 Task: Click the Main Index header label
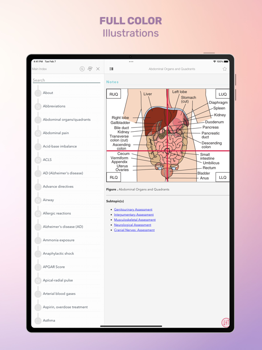40,69
